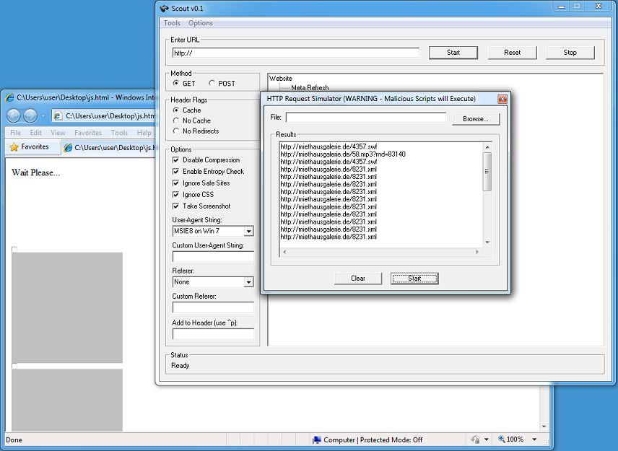Select the POST method radio button
Viewport: 618px width, 451px height.
tap(212, 84)
